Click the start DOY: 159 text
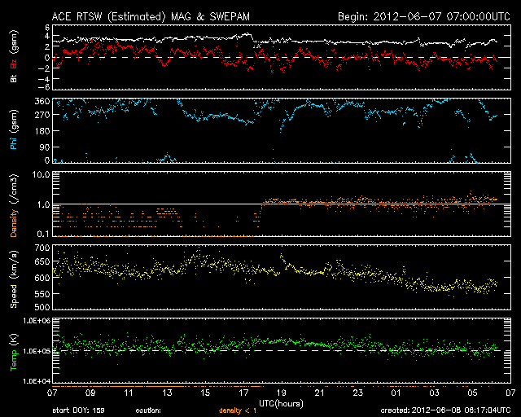The height and width of the screenshot is (417, 521). click(x=81, y=410)
